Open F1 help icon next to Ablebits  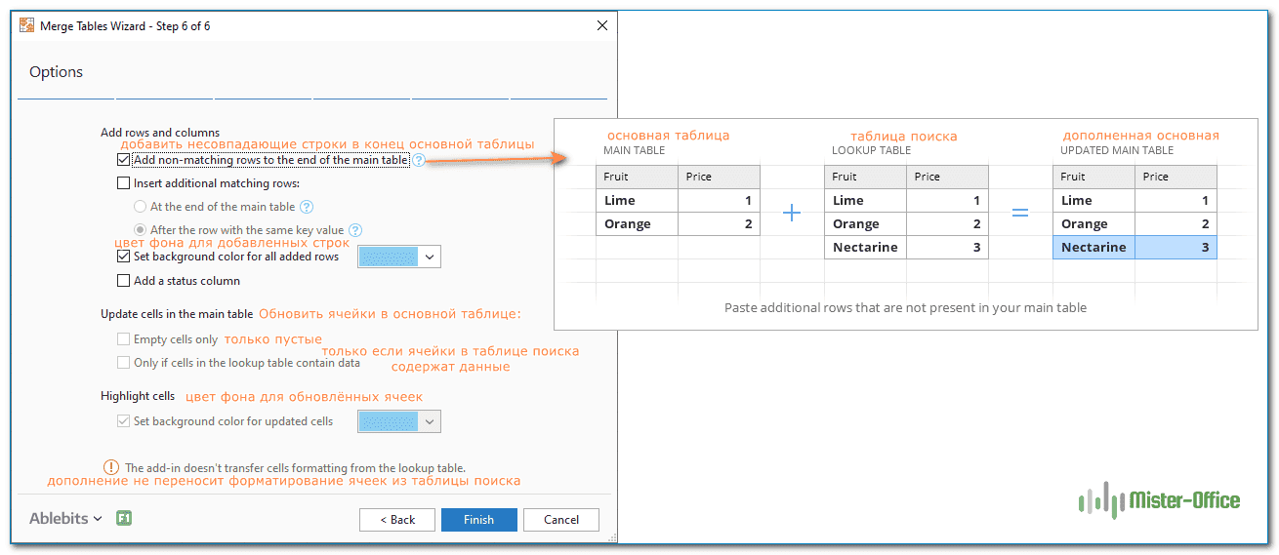click(x=124, y=518)
